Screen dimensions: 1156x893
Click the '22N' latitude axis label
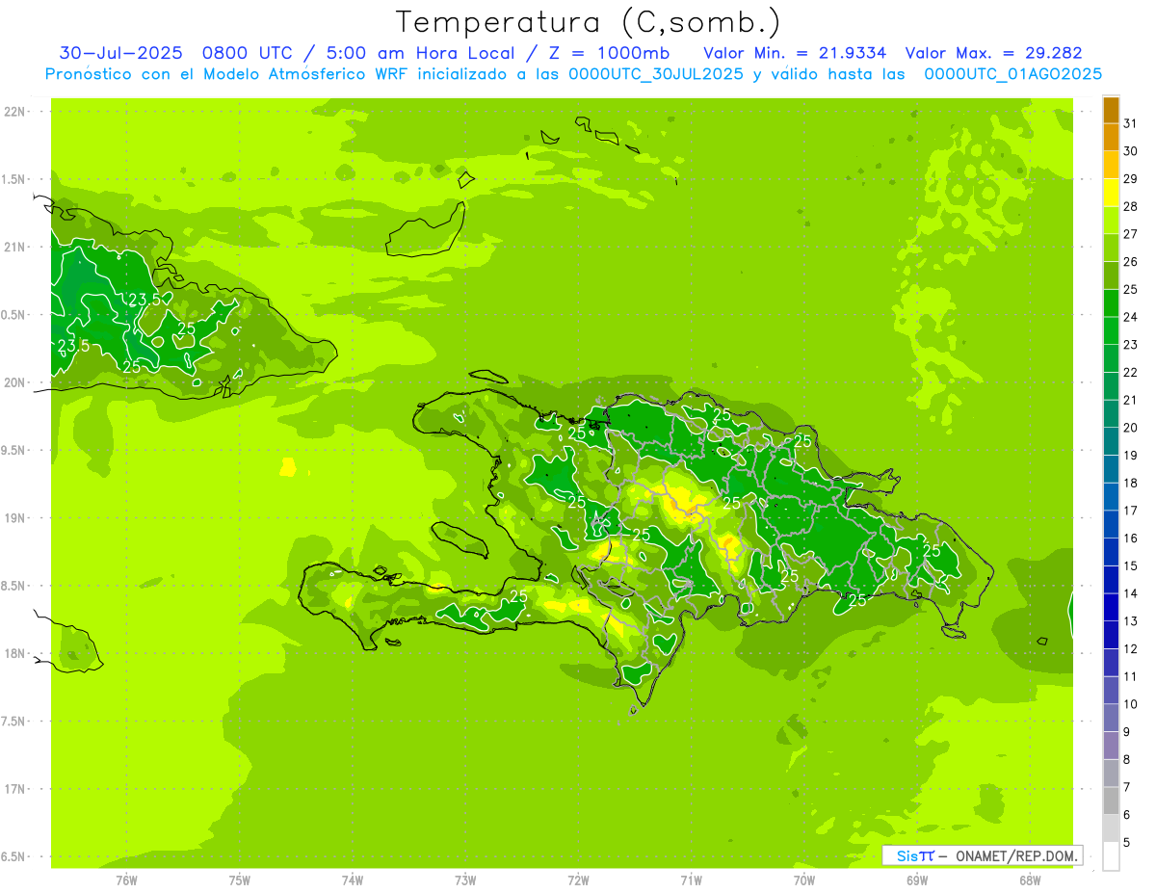[x=15, y=112]
